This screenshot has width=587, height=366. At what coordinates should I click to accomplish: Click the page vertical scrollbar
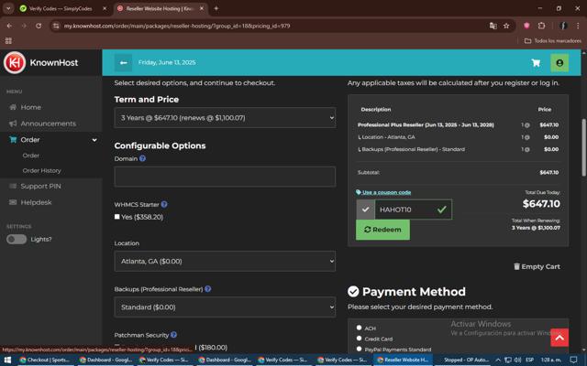click(583, 147)
